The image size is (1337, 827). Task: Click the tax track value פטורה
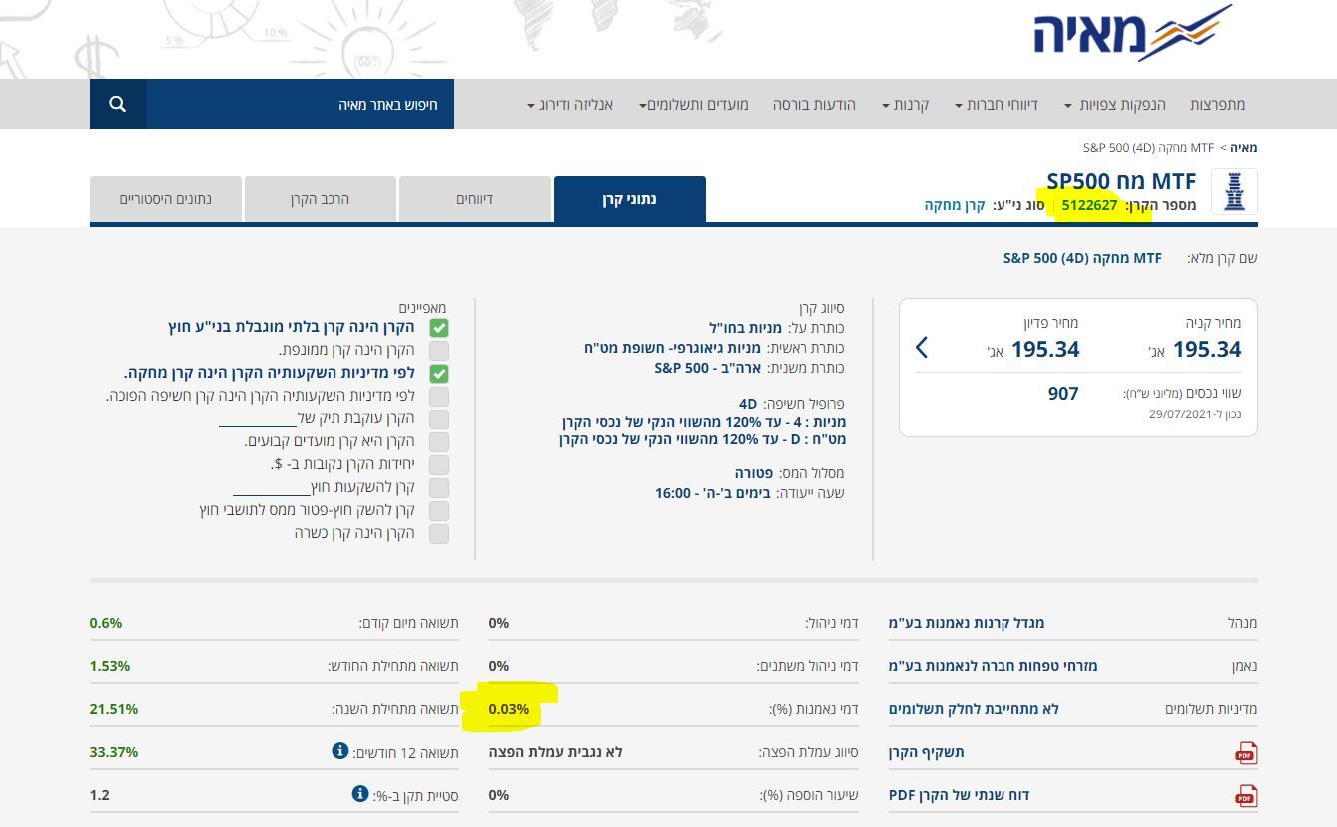coord(755,473)
